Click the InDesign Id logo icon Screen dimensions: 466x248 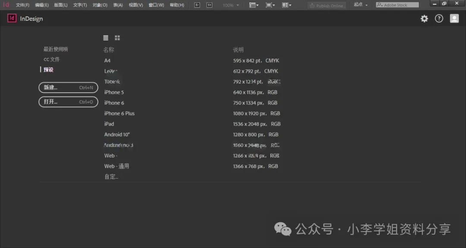12,19
